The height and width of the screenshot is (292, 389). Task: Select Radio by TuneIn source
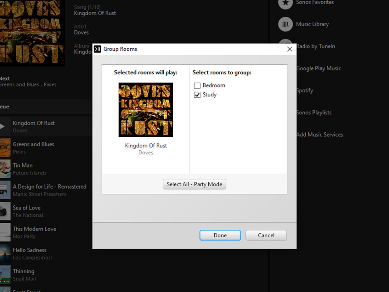click(x=316, y=46)
